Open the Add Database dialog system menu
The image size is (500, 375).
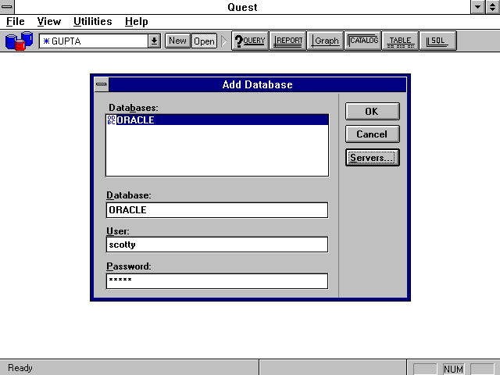tap(101, 84)
